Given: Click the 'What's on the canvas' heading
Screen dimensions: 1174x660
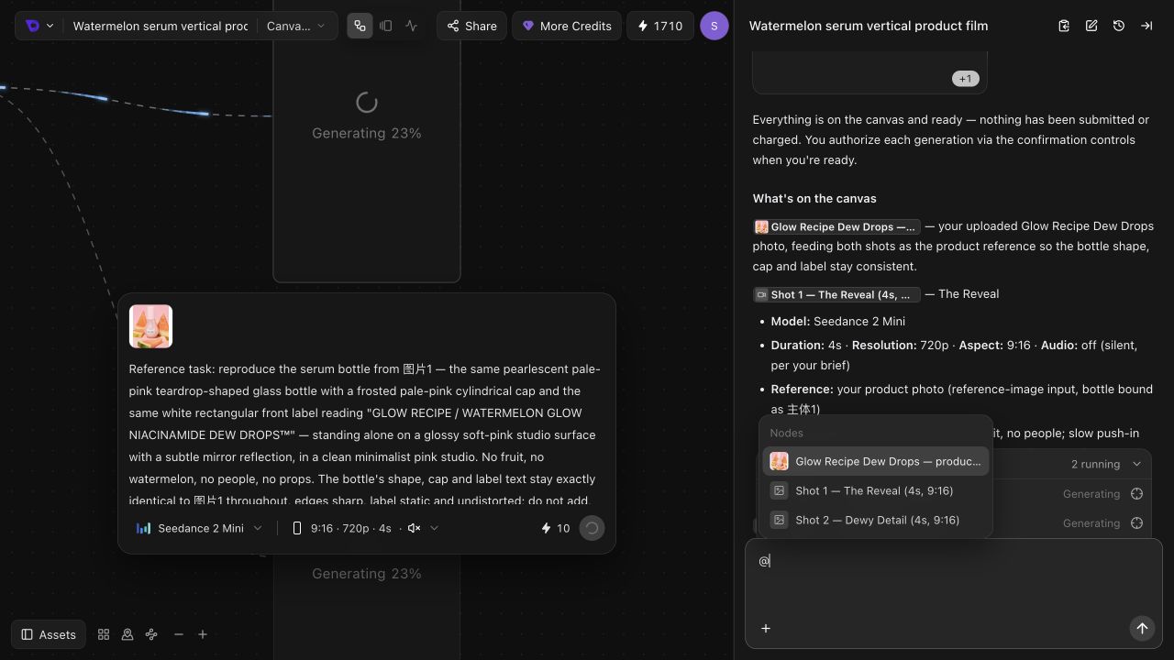Looking at the screenshot, I should coord(814,198).
